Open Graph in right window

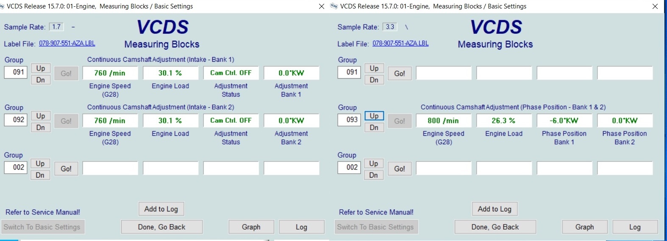[x=585, y=227]
